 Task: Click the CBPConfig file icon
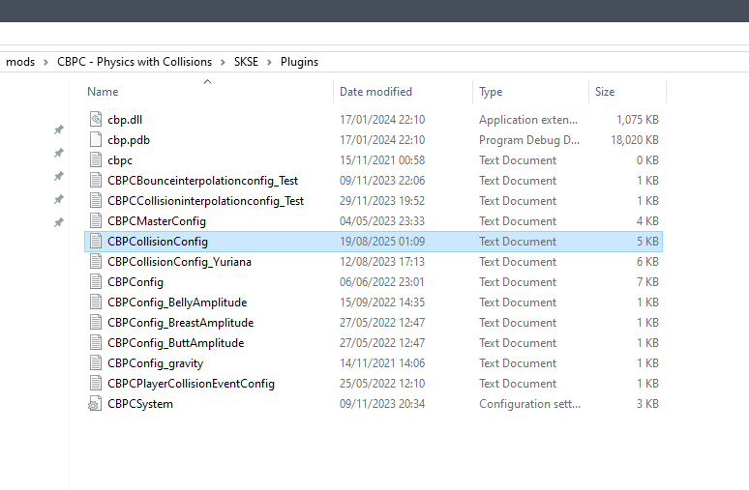point(96,281)
